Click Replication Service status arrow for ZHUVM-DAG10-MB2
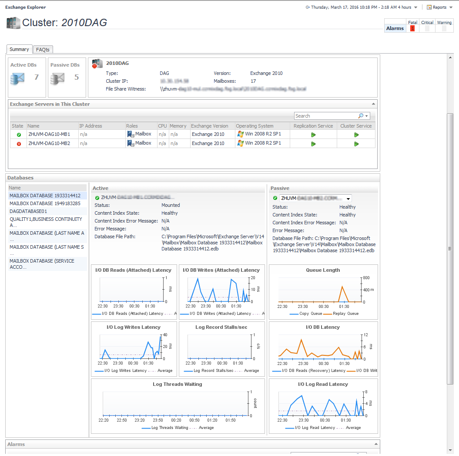 313,144
